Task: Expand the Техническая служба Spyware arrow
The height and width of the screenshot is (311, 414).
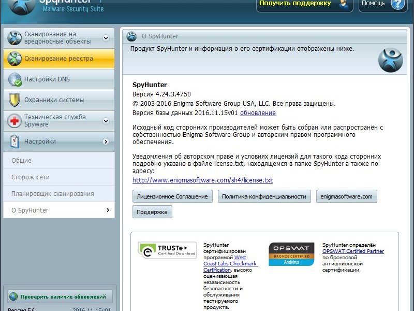Action: (106, 121)
